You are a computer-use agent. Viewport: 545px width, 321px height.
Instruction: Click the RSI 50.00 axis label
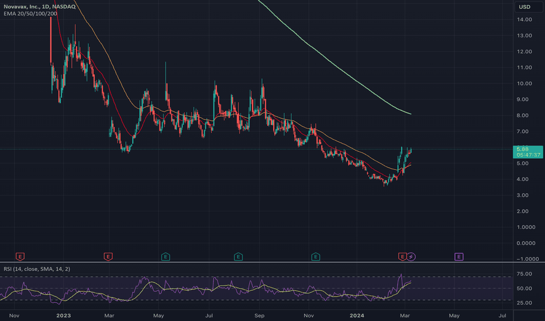(524, 288)
